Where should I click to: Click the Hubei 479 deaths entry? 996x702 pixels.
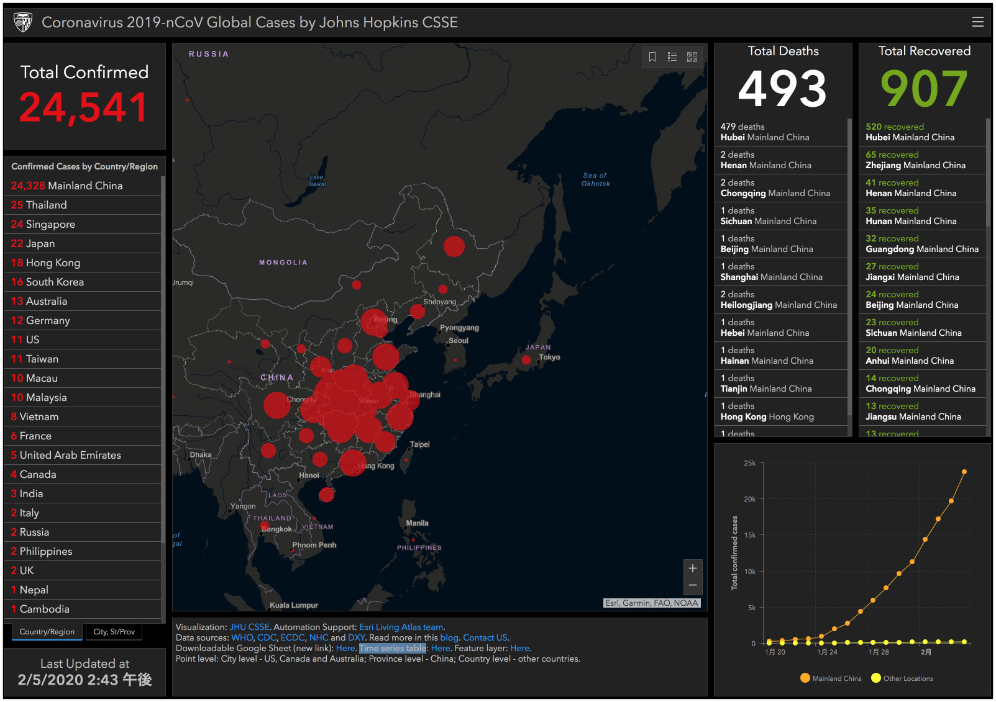(x=764, y=132)
